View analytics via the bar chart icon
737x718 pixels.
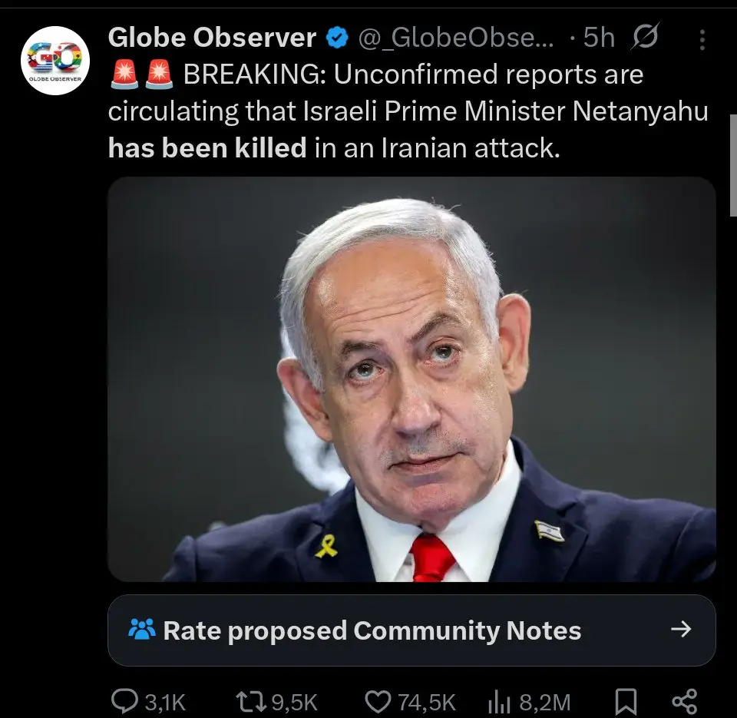pos(499,703)
